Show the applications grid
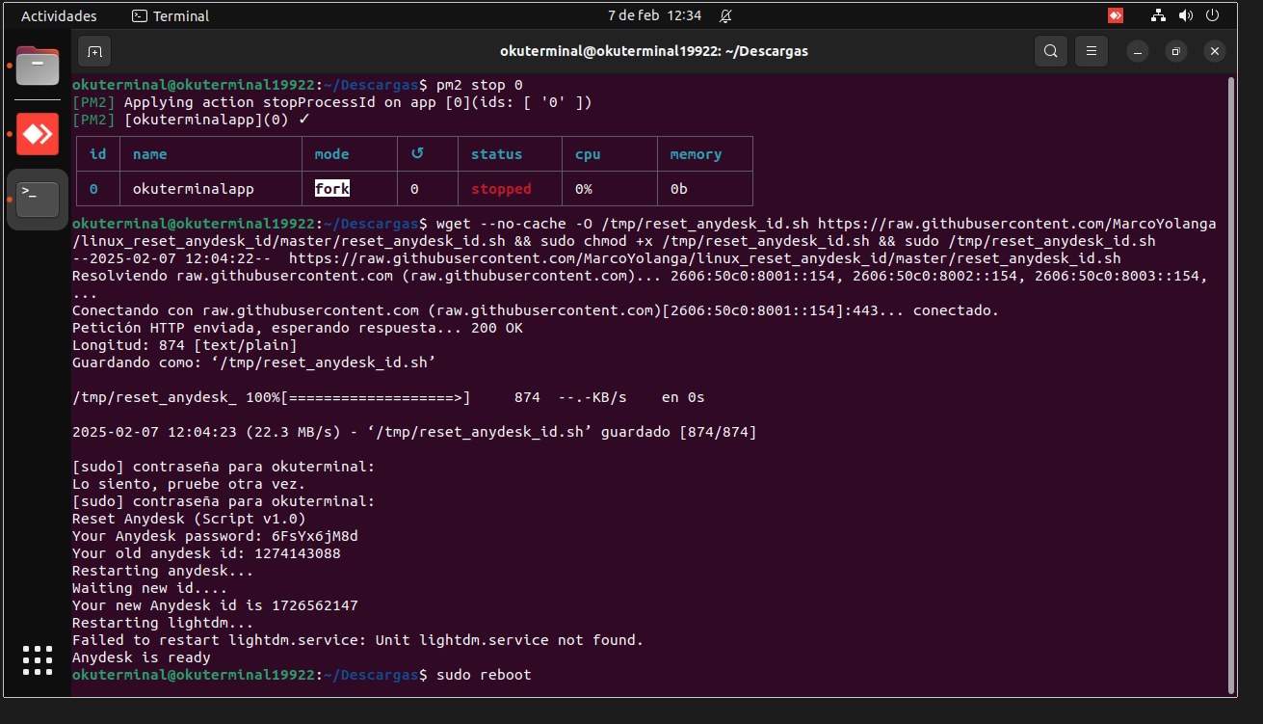This screenshot has height=724, width=1263. [38, 660]
